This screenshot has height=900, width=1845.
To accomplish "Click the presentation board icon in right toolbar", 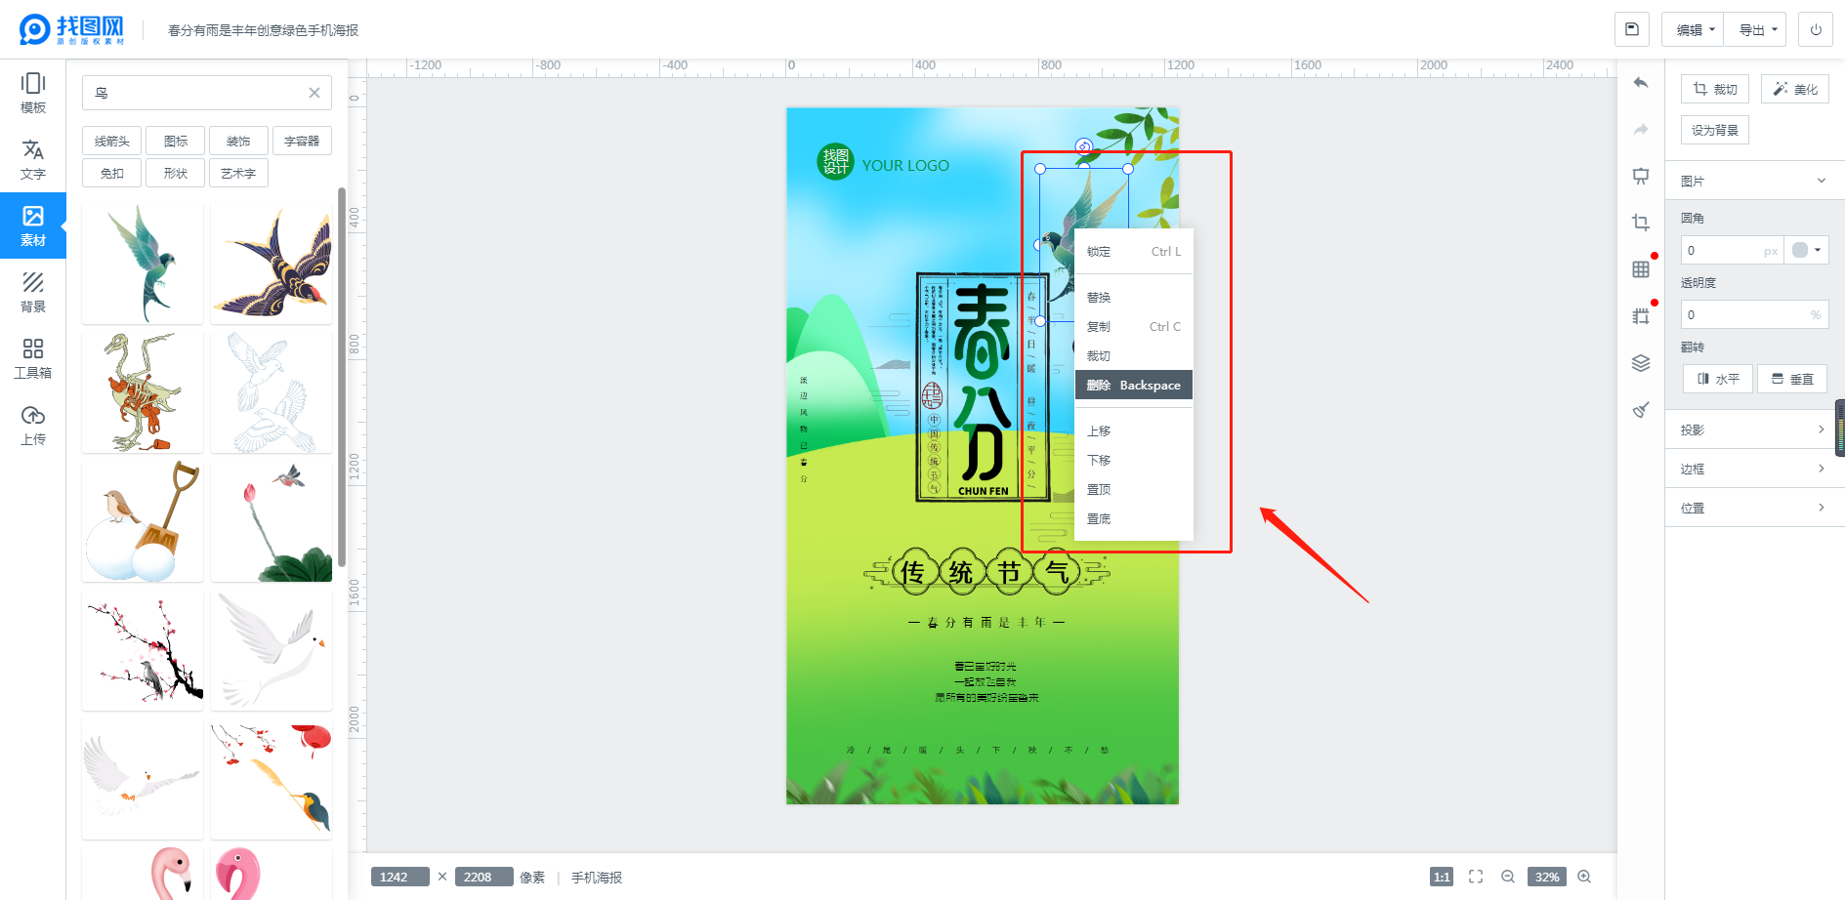I will pyautogui.click(x=1641, y=177).
